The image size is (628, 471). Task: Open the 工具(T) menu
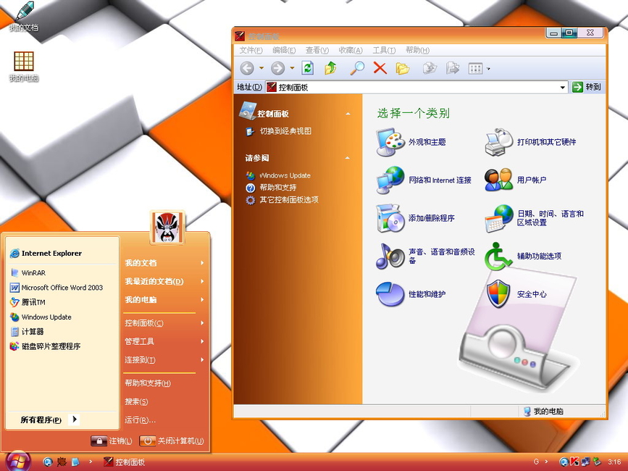click(x=384, y=51)
